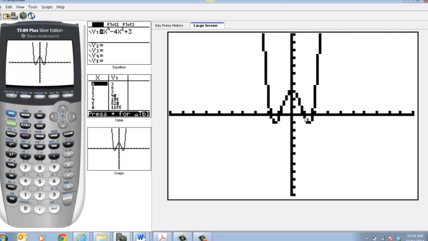428x241 pixels.
Task: Click the CLEAR calculator key
Action: tap(68, 134)
